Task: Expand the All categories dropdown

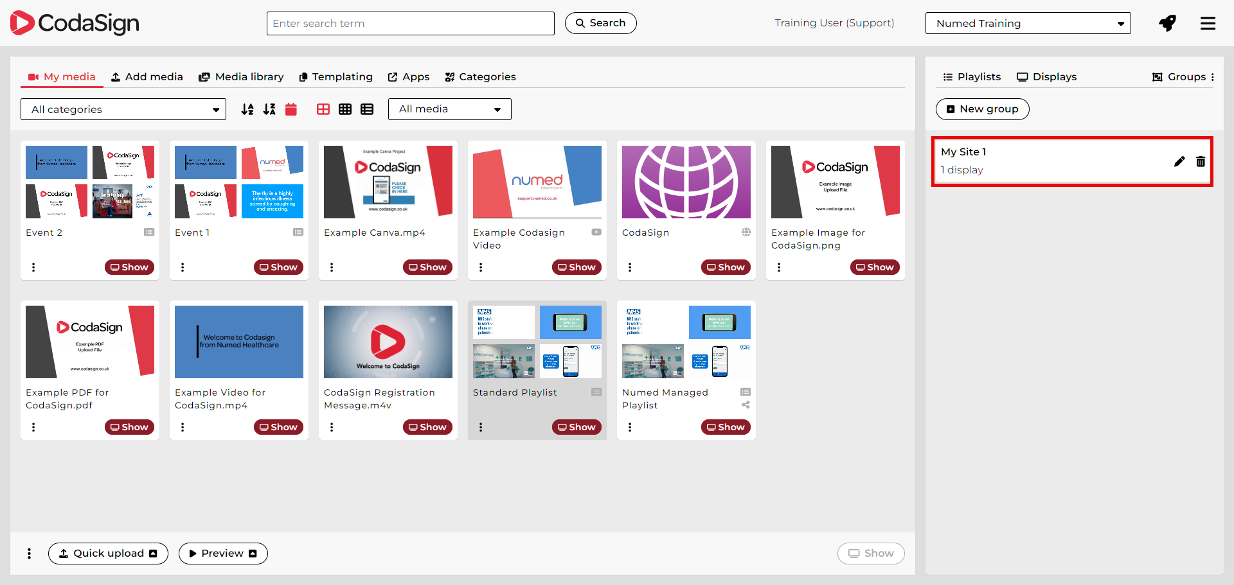Action: click(x=123, y=109)
